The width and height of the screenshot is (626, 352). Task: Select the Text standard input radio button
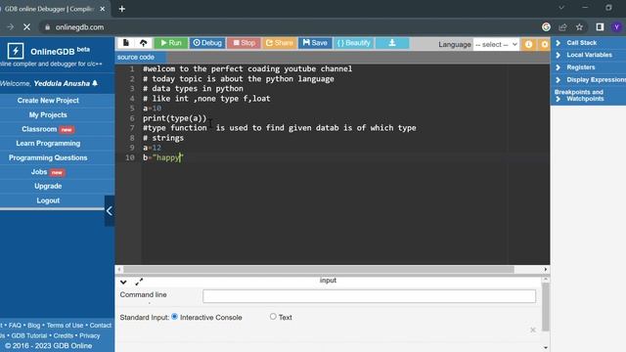pyautogui.click(x=273, y=317)
